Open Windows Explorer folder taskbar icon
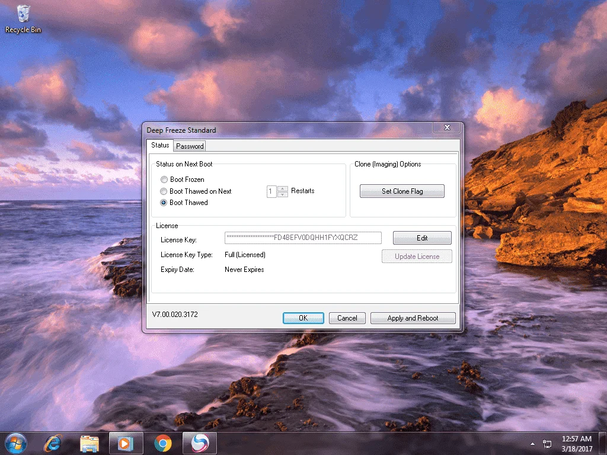 coord(90,443)
